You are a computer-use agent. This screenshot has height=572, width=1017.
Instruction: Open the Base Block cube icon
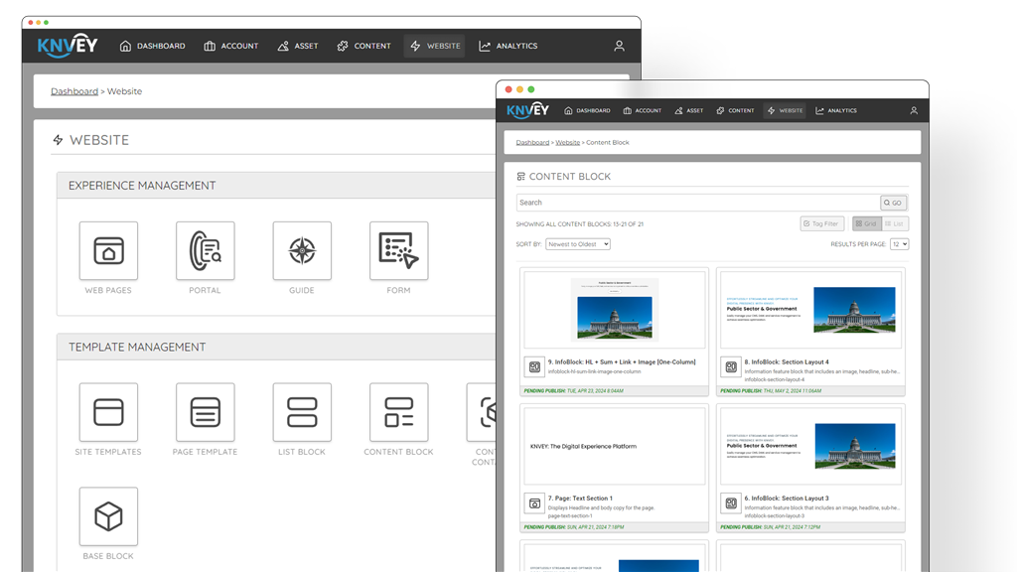click(x=108, y=516)
